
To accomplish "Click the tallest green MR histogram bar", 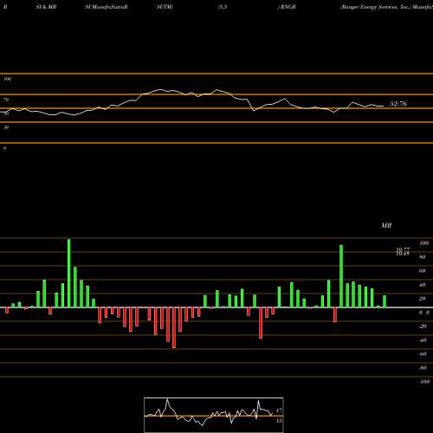I will [68, 273].
